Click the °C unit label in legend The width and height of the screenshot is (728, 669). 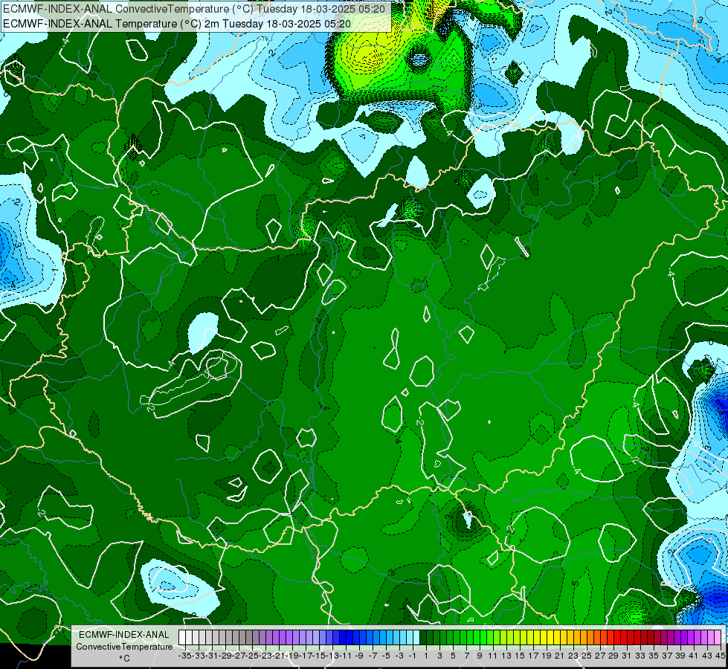point(124,658)
